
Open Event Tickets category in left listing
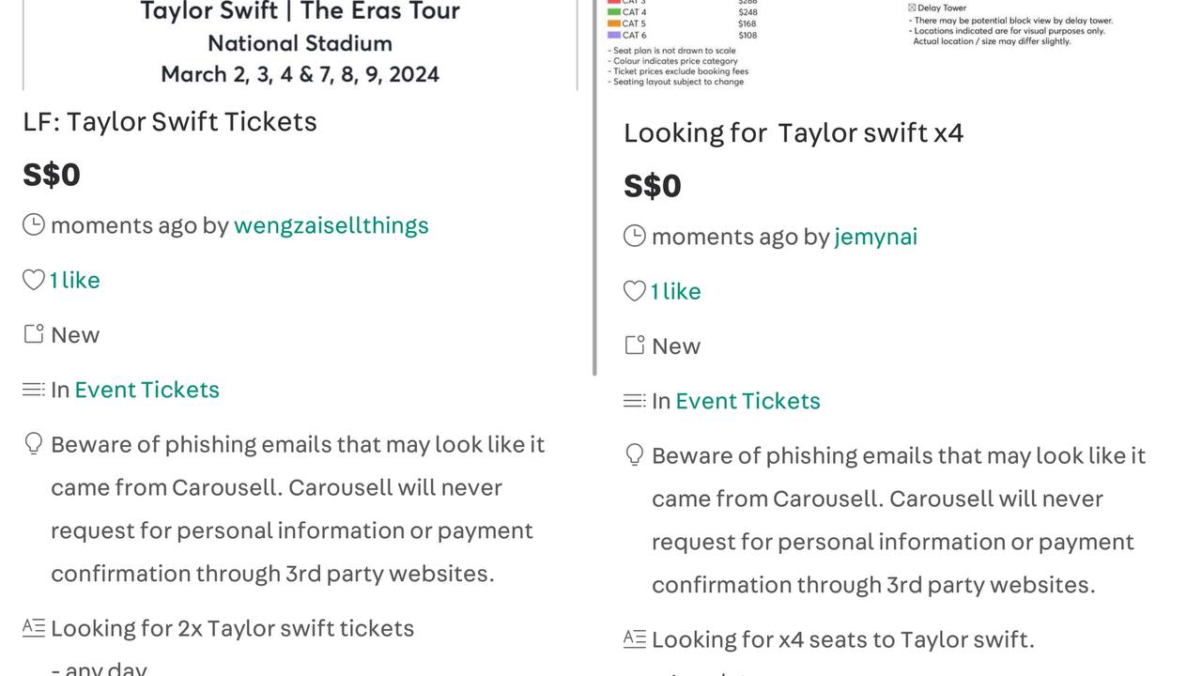(x=147, y=390)
